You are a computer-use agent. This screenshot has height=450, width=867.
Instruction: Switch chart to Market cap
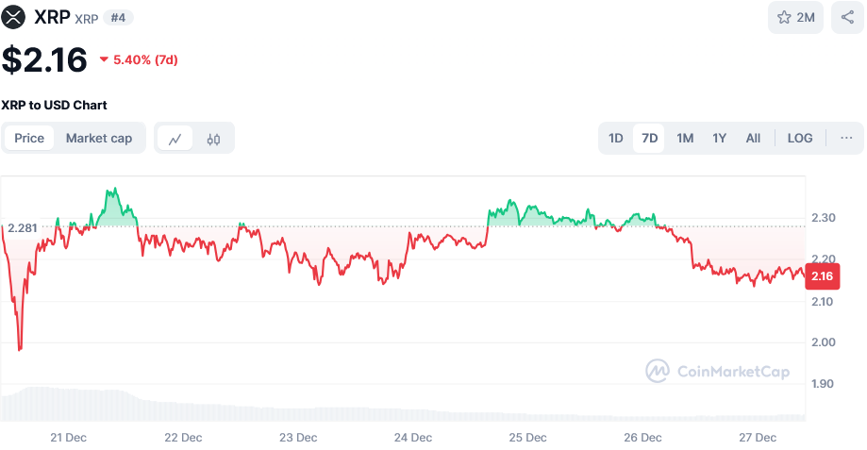pos(99,138)
